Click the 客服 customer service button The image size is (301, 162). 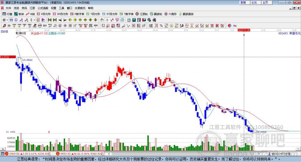[244, 2]
